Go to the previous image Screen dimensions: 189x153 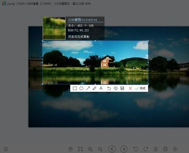pyautogui.click(x=112, y=149)
